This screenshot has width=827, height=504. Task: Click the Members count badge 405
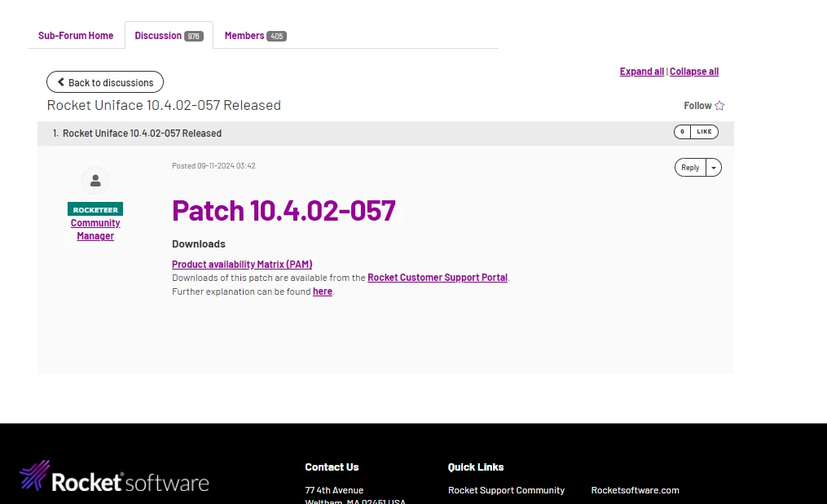[276, 36]
